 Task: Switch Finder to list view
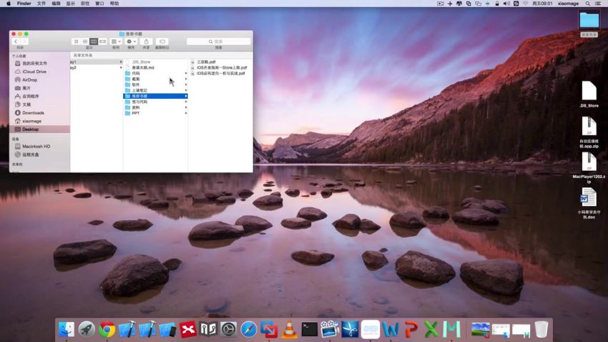pyautogui.click(x=85, y=41)
